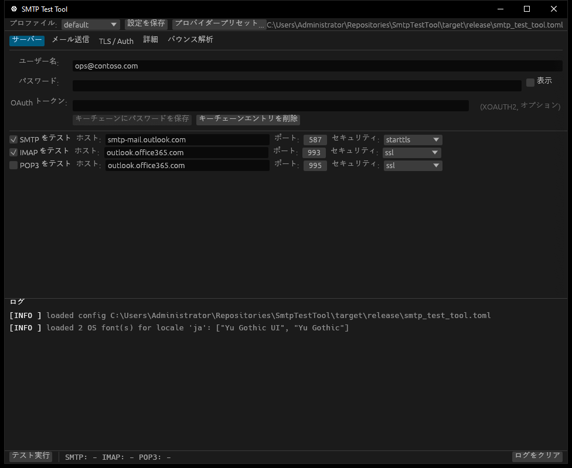Click the POP3 port 995 field
This screenshot has width=572, height=468.
315,166
